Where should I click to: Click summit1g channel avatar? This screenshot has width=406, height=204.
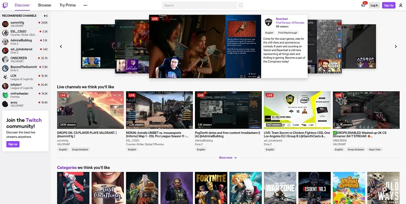[5, 24]
